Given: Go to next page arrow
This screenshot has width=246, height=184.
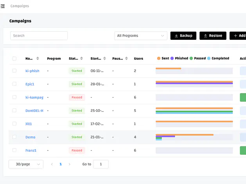Looking at the screenshot, I should pos(70,164).
